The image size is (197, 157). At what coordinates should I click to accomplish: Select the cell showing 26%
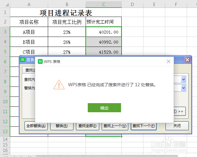(67, 42)
